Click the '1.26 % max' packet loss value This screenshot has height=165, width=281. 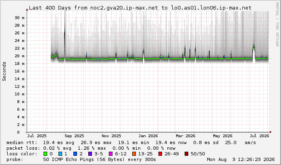pos(92,148)
